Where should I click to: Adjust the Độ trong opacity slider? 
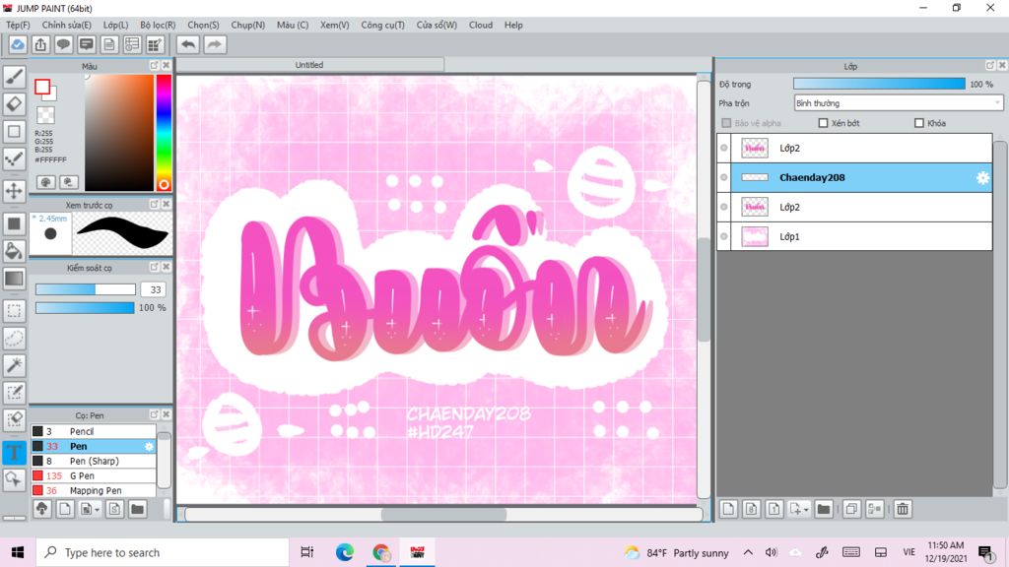coord(879,85)
